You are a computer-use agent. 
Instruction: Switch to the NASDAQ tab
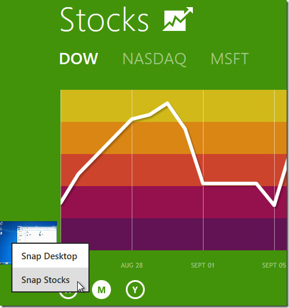154,59
